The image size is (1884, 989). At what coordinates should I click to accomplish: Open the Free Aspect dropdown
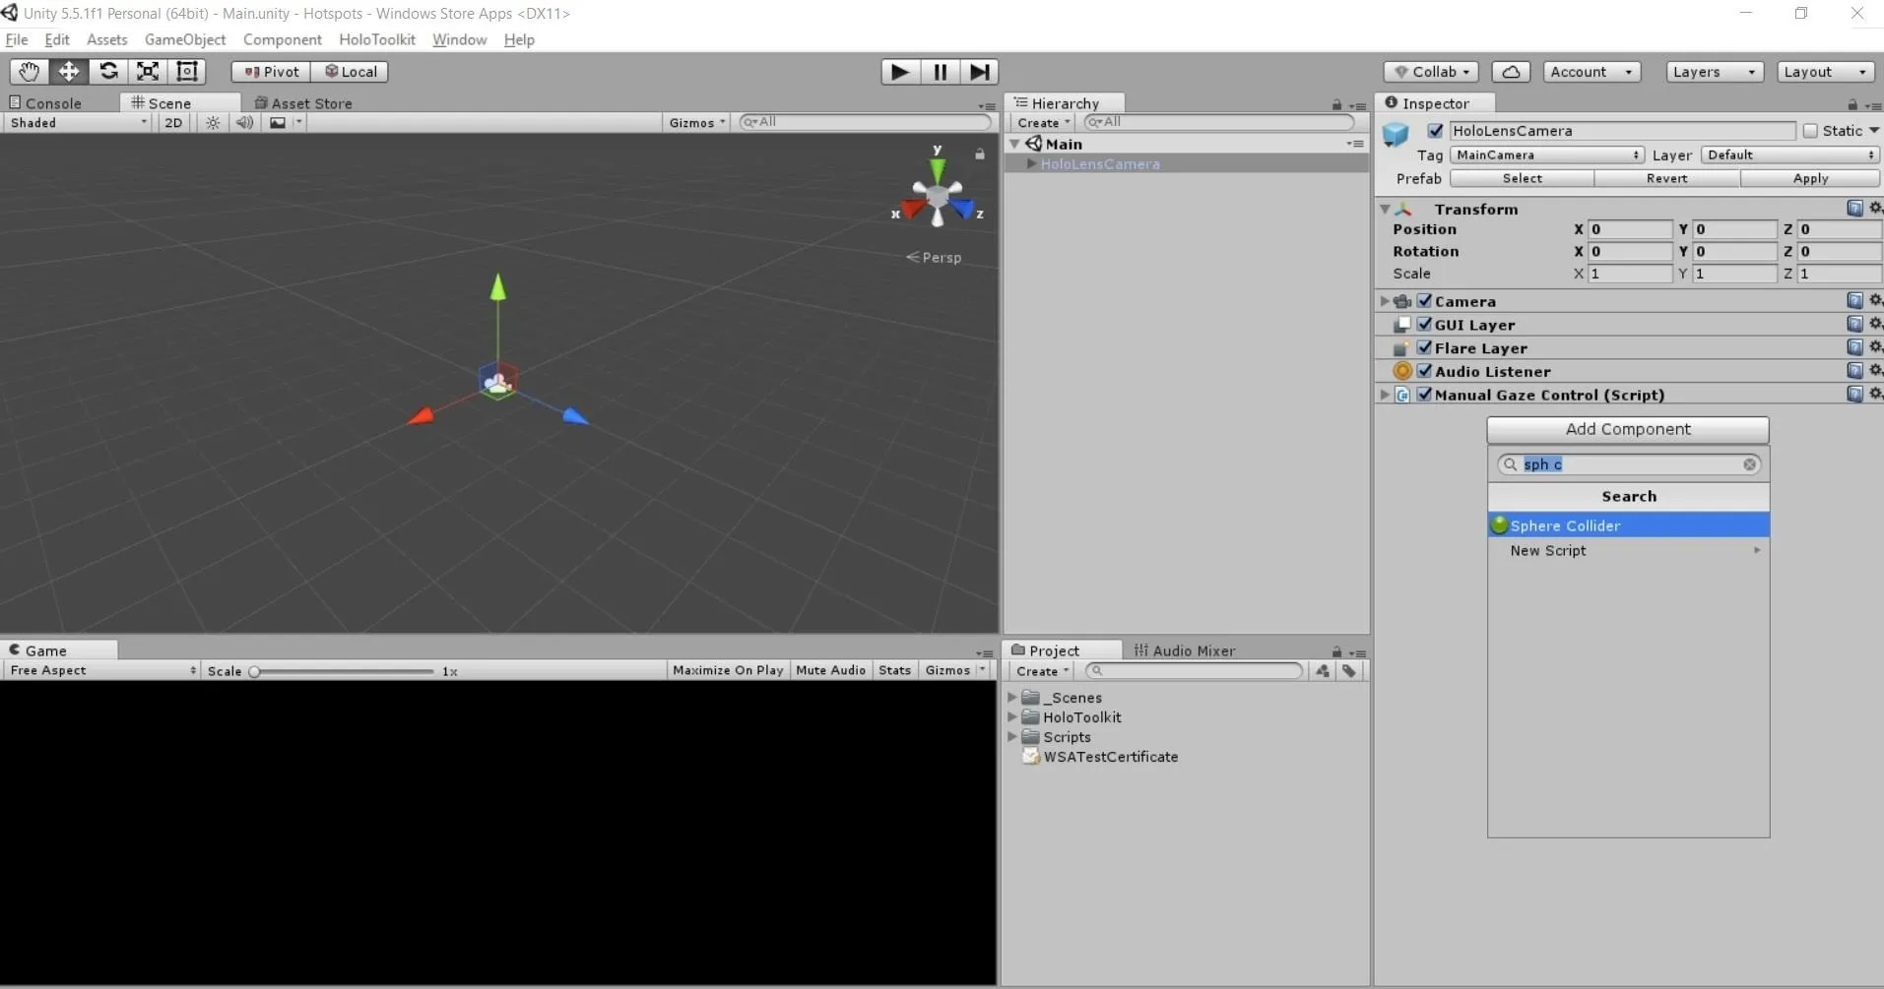(x=102, y=671)
